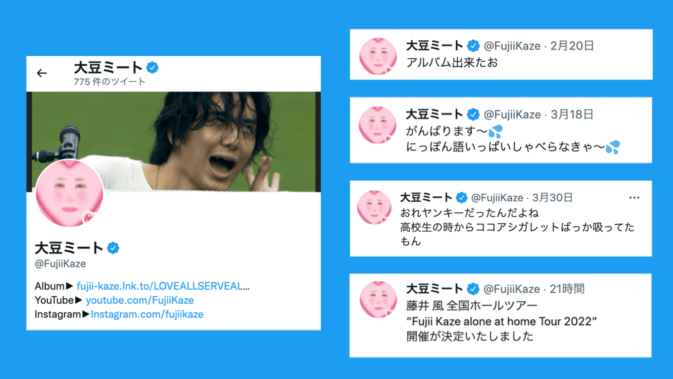Click the 3月18日 tweet date
This screenshot has width=673, height=379.
[x=572, y=114]
